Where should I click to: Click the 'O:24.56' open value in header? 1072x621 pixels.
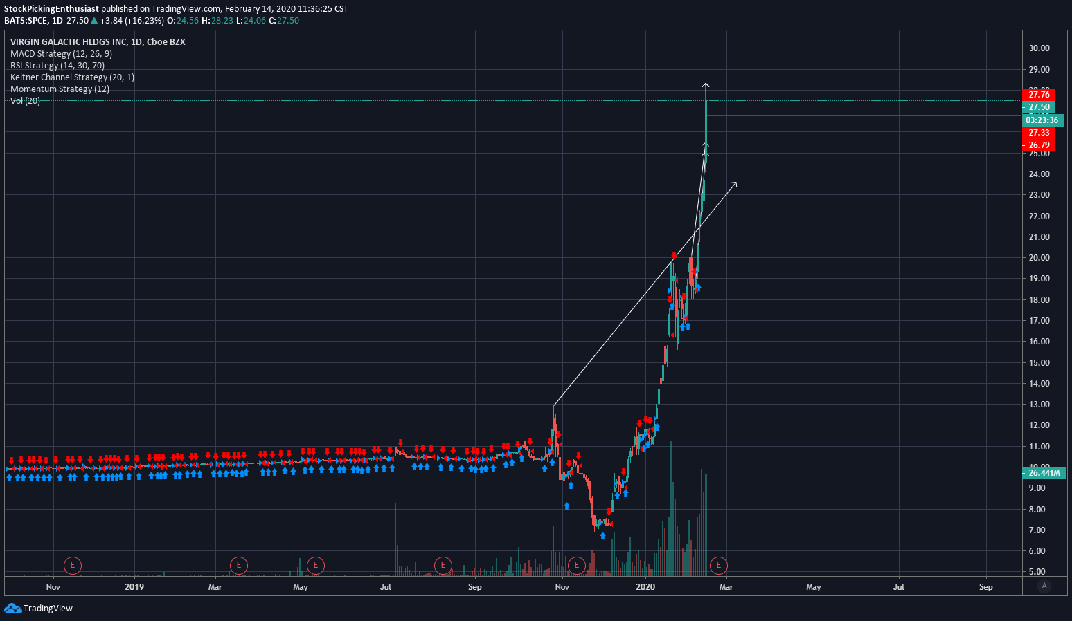pos(183,21)
